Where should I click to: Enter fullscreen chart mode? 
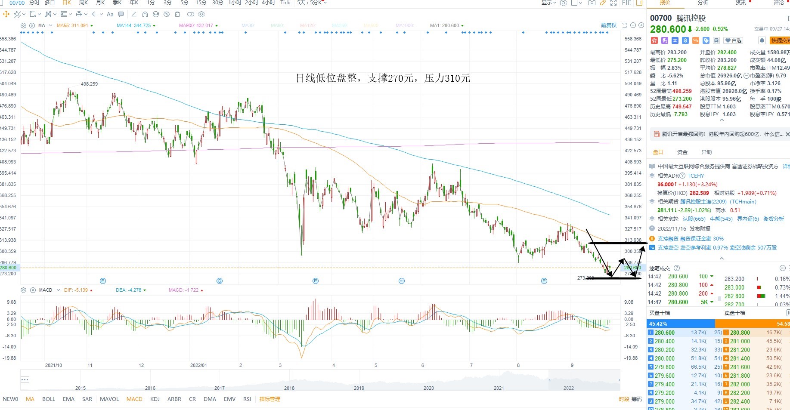[613, 3]
